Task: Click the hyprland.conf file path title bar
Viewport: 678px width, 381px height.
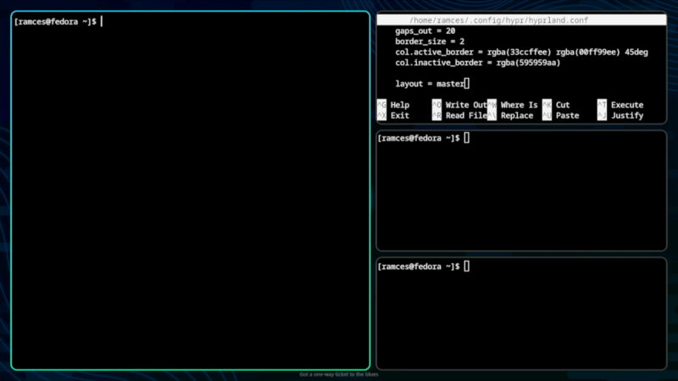Action: (521, 20)
